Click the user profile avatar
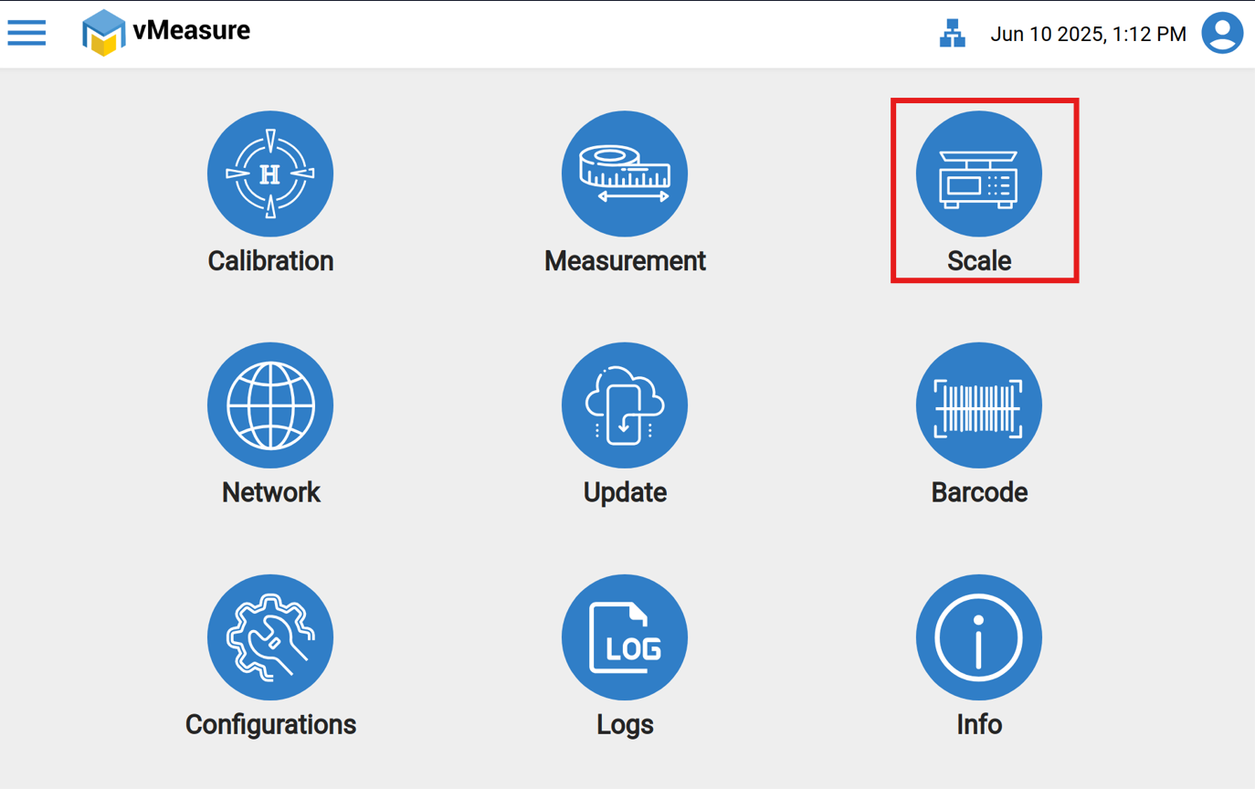Image resolution: width=1255 pixels, height=789 pixels. pos(1222,34)
